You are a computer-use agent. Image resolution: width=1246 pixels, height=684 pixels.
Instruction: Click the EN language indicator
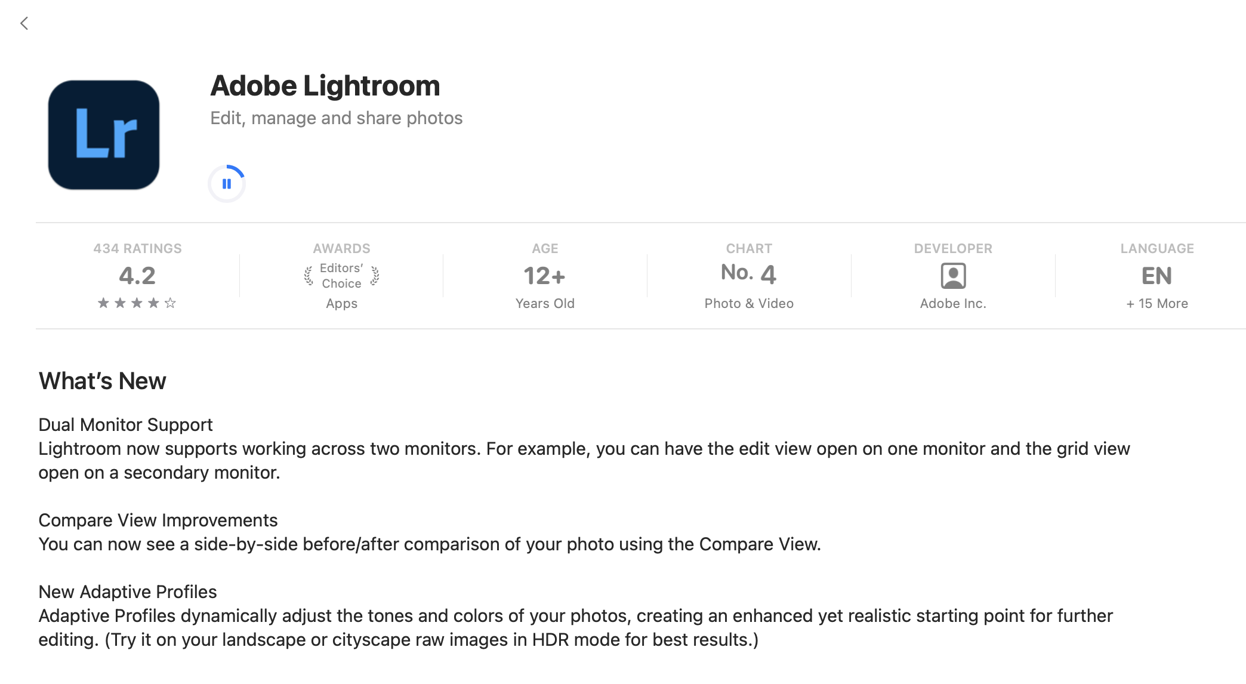pos(1156,276)
